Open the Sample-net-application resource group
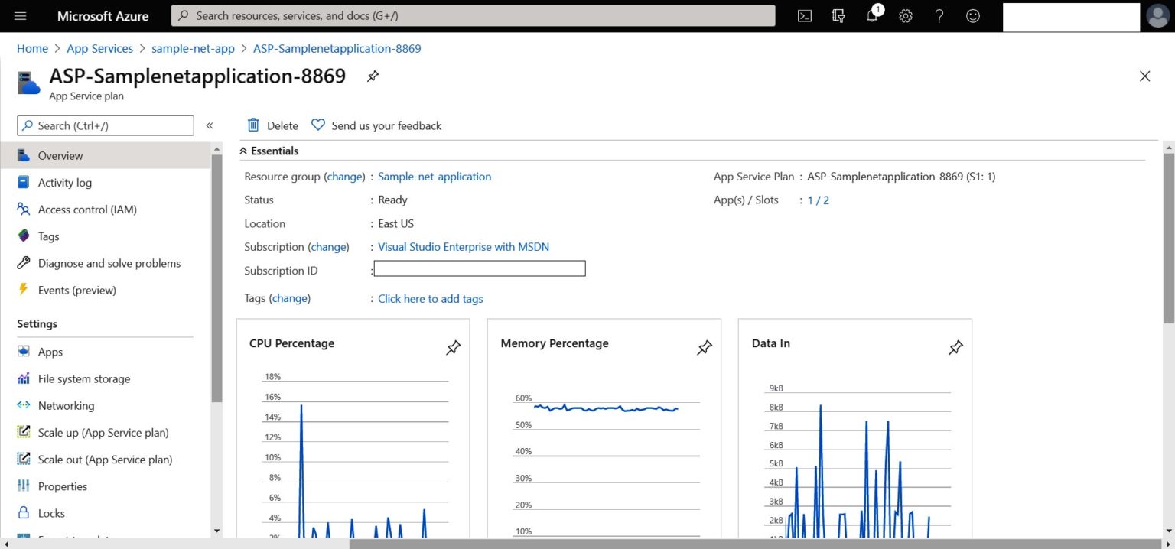The width and height of the screenshot is (1175, 549). pyautogui.click(x=435, y=176)
